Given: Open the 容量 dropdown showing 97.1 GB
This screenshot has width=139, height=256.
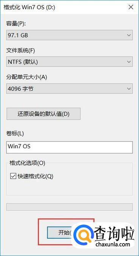Looking at the screenshot, I should pos(69,35).
